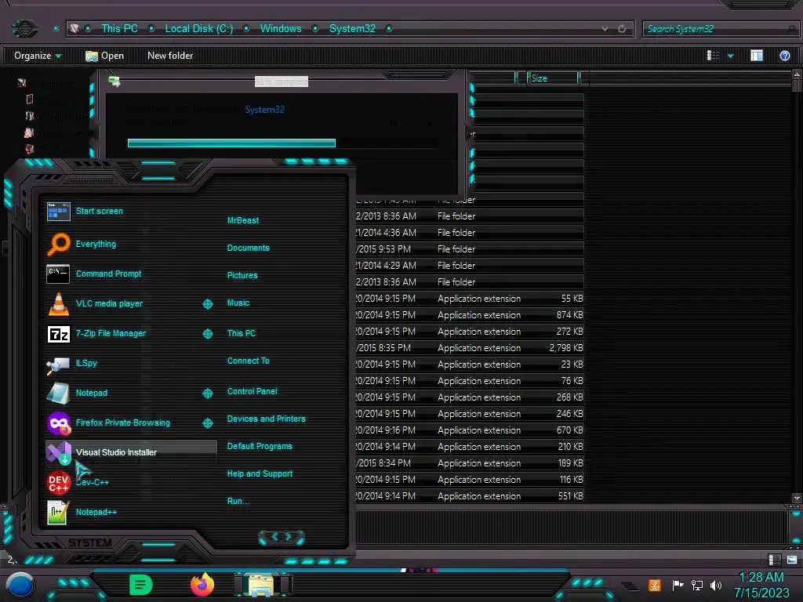Change the view layout icon

pos(713,56)
